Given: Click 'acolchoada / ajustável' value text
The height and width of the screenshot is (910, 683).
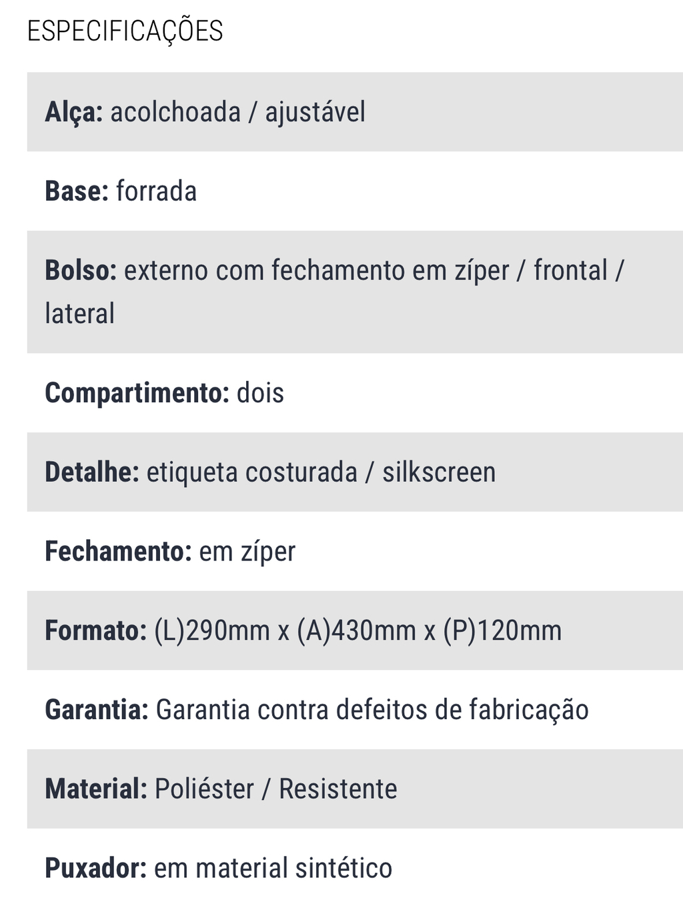Looking at the screenshot, I should 238,112.
